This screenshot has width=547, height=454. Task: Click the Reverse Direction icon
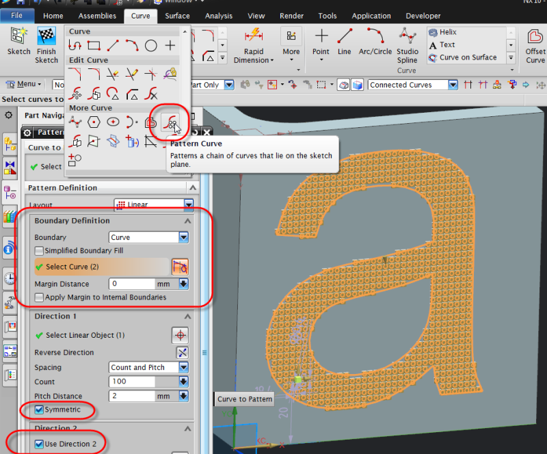[182, 352]
